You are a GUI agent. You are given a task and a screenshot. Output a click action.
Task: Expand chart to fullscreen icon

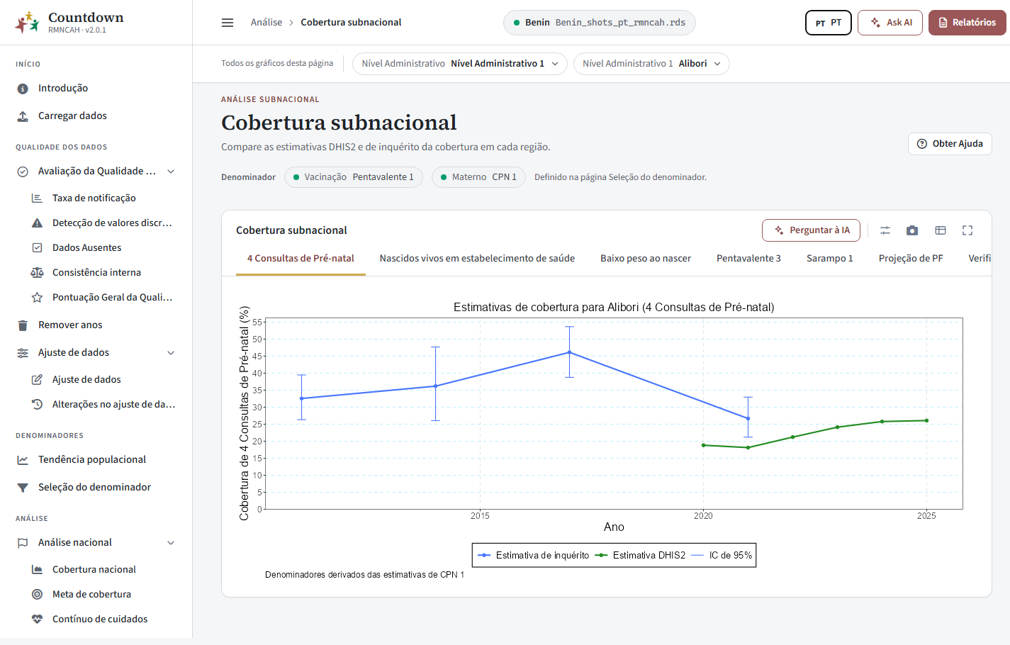point(967,230)
